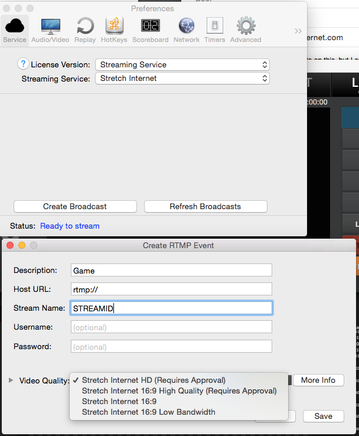Click into the Host URL field
Screen dimensions: 359x436
[x=171, y=289]
